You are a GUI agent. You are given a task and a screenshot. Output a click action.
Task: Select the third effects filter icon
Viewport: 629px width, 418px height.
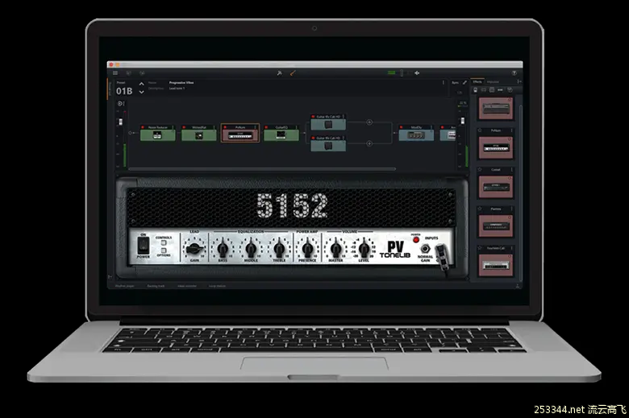pyautogui.click(x=492, y=90)
